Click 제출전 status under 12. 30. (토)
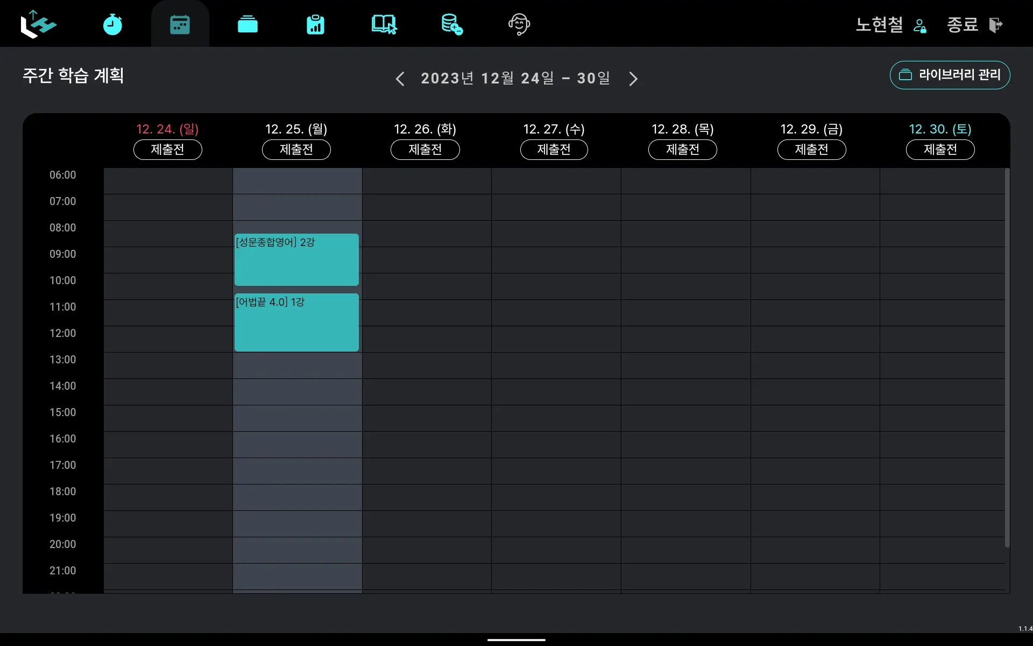 coord(940,150)
